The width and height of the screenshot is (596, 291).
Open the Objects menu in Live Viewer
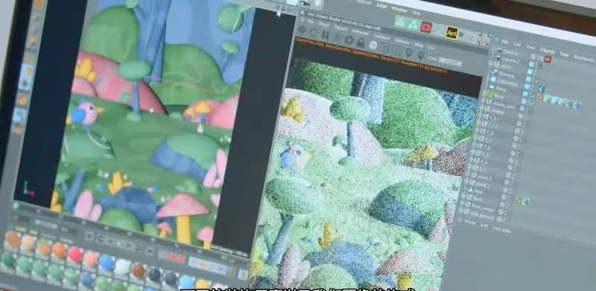click(340, 28)
